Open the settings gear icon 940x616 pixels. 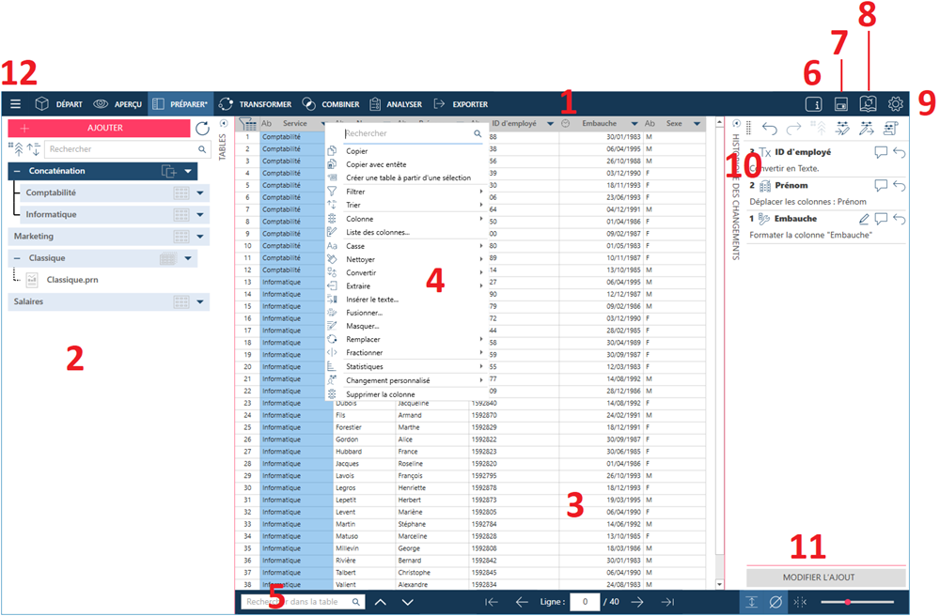[x=896, y=104]
